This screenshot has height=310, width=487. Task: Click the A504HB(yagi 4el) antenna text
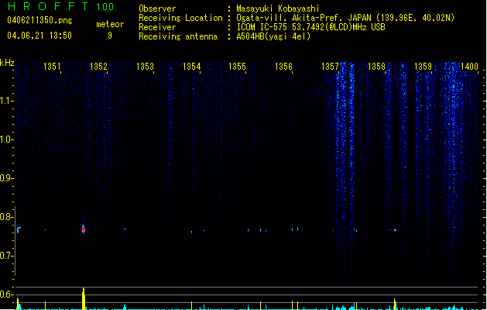tap(273, 36)
